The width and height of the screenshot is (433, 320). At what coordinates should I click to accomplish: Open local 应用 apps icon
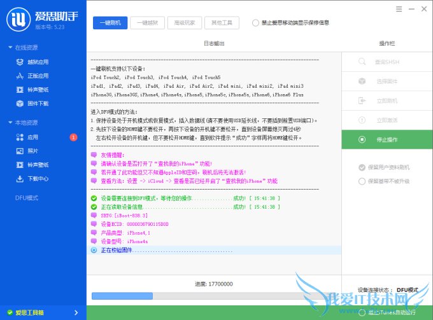pos(20,137)
